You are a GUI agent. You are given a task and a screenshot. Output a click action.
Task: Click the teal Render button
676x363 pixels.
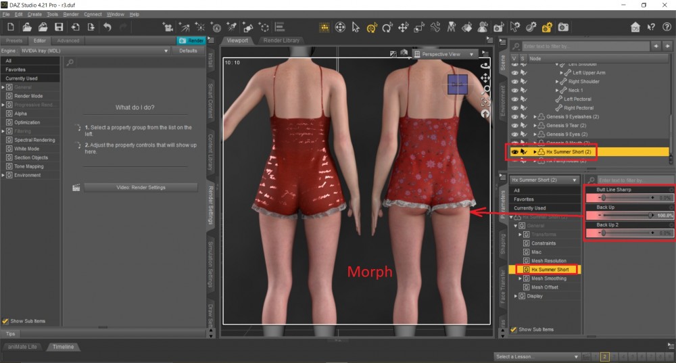tap(191, 41)
